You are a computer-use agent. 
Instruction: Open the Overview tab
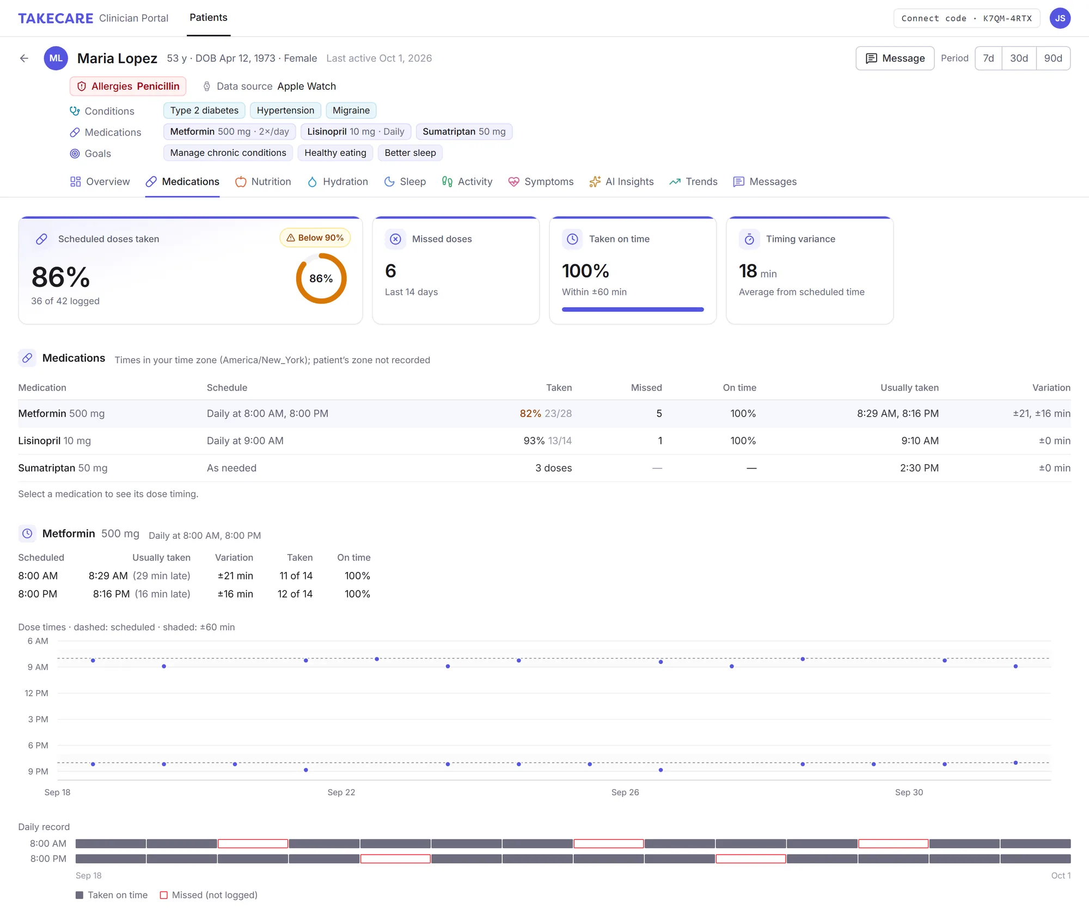100,181
